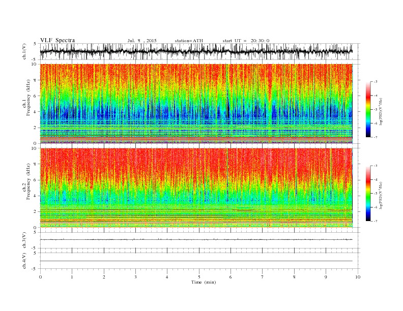The height and width of the screenshot is (311, 403).
Task: Click time axis tick label '10'
Action: click(x=358, y=277)
